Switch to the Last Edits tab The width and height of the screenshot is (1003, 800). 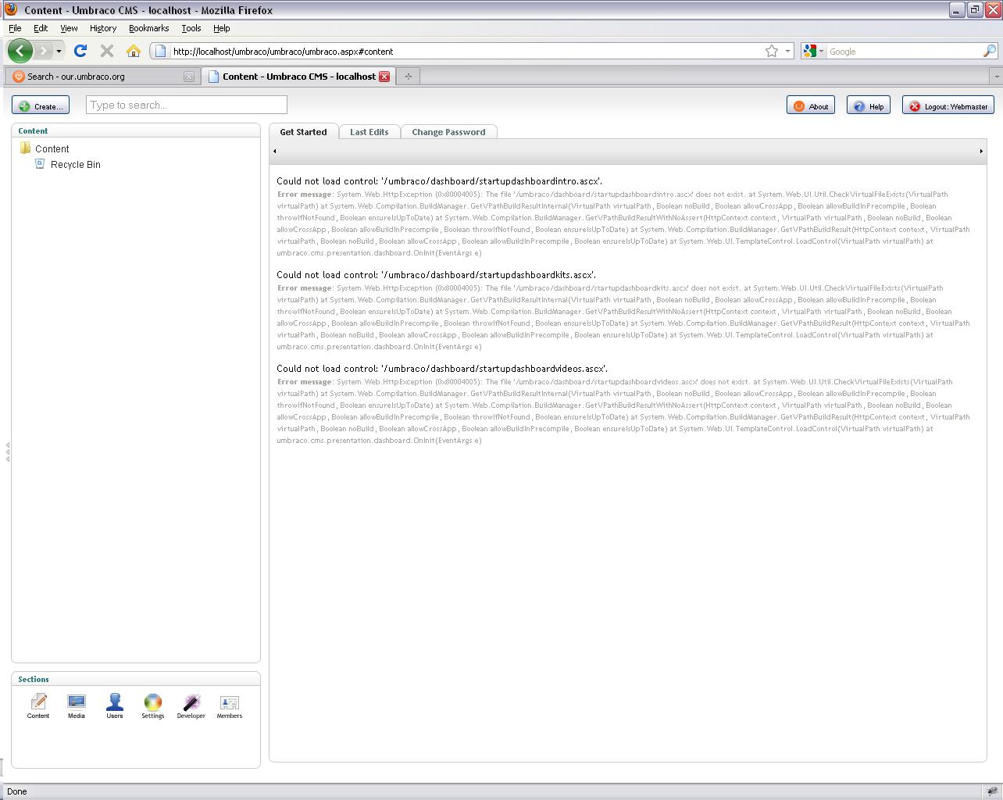(x=369, y=132)
